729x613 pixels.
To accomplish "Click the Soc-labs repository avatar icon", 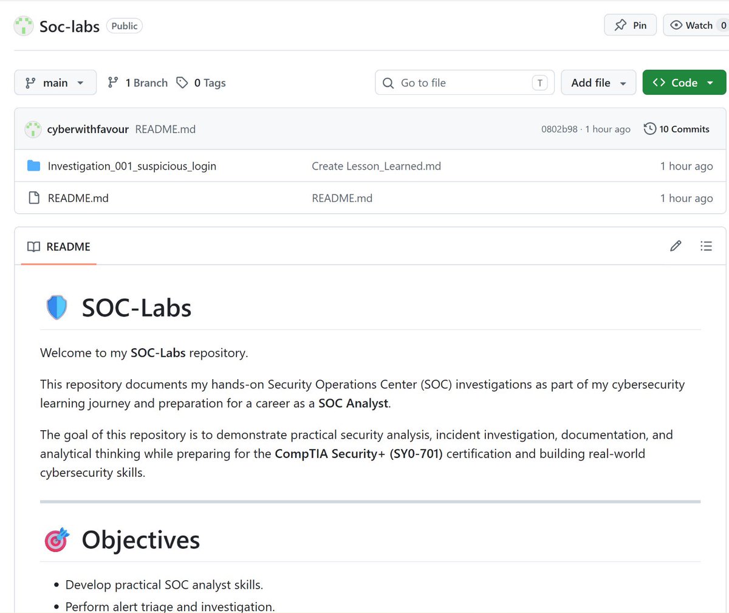I will tap(24, 26).
